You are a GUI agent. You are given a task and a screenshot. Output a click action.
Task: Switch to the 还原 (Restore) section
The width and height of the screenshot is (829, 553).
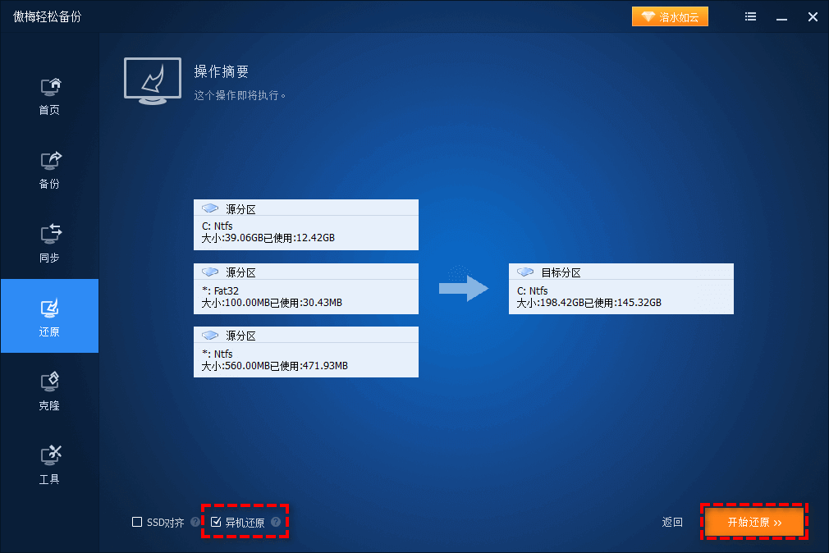tap(49, 316)
